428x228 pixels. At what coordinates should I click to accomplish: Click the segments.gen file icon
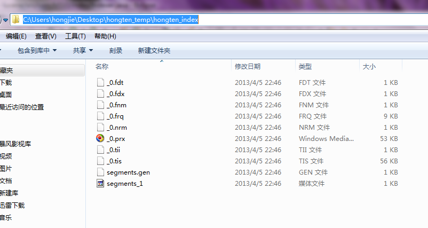(x=100, y=172)
